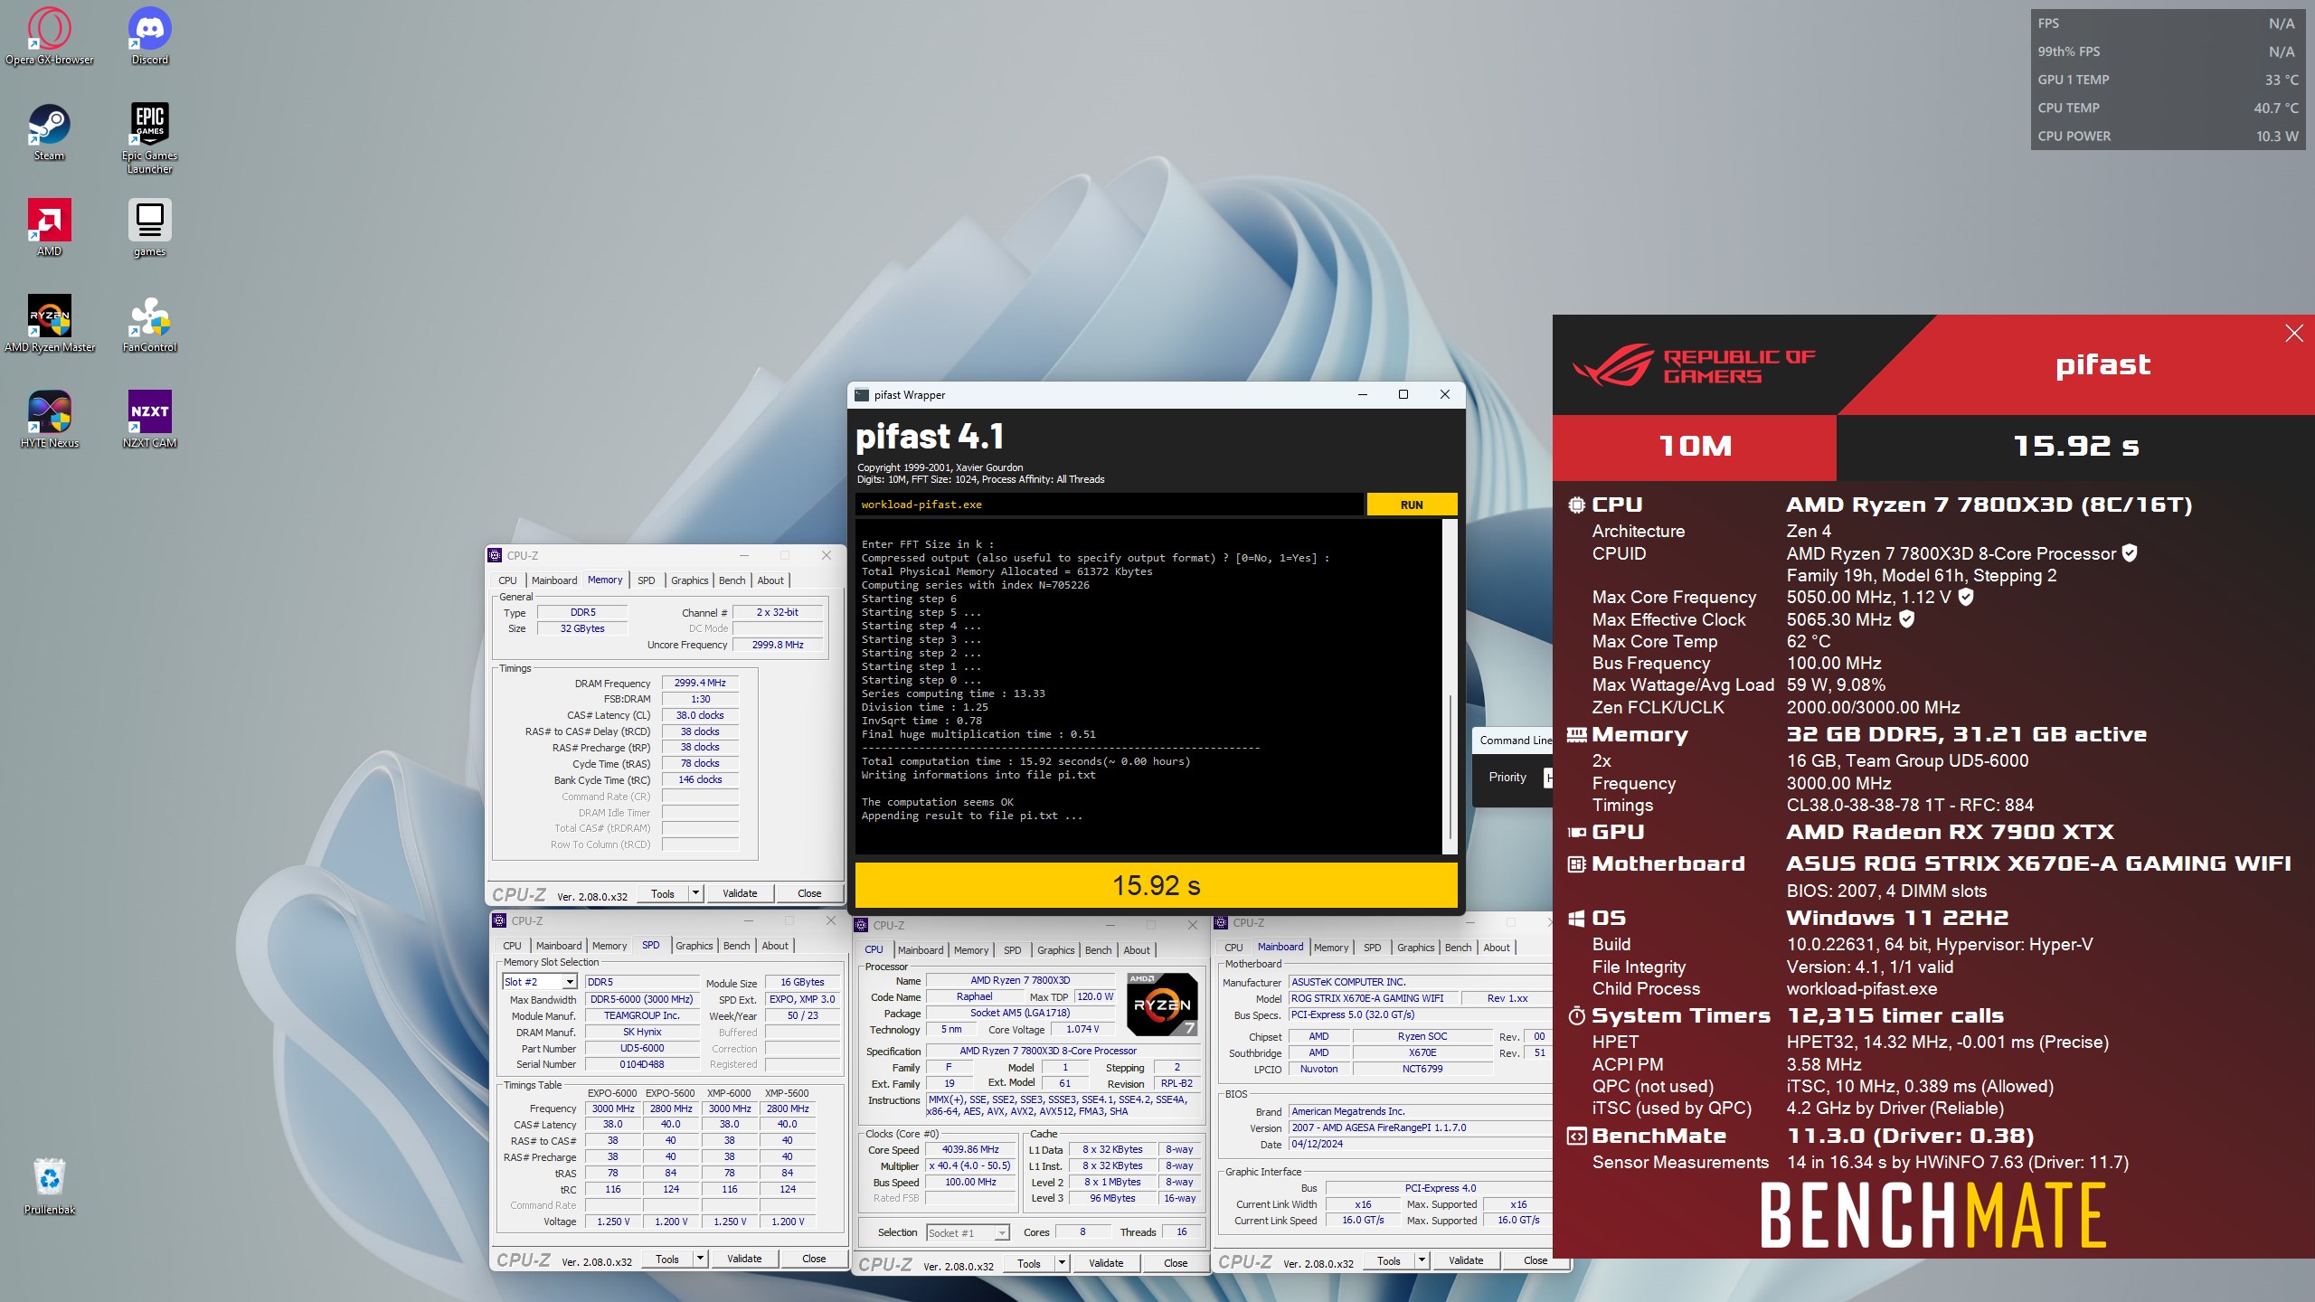Click the yellow 15.92 s result bar

[1156, 885]
